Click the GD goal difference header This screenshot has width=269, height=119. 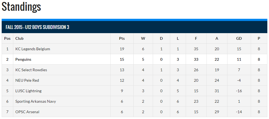(x=239, y=39)
